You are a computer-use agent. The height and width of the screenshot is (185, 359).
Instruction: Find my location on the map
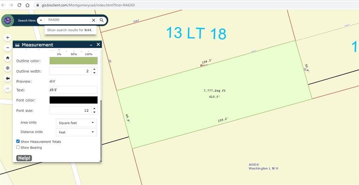point(8,68)
